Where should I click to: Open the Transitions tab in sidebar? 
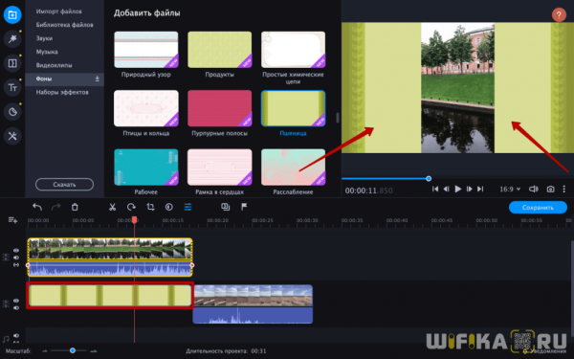tap(12, 63)
